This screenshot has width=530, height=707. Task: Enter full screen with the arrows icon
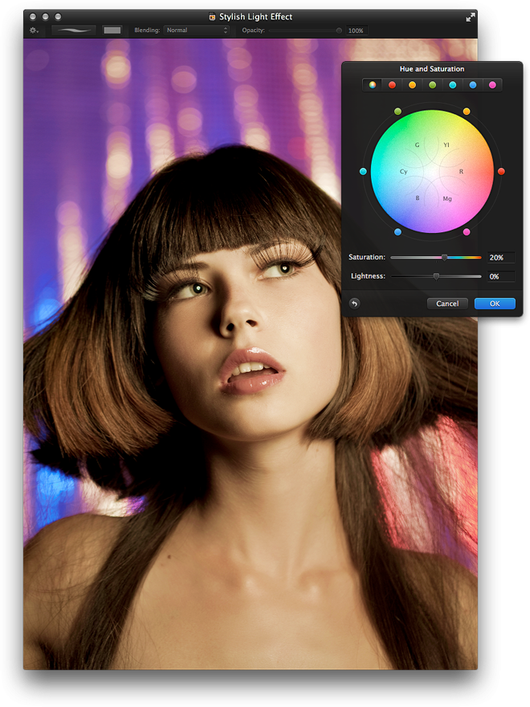[470, 17]
